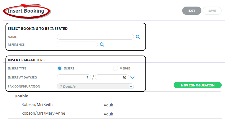Focus the Name text field
Image resolution: width=225 pixels, height=119 pixels.
pos(95,37)
